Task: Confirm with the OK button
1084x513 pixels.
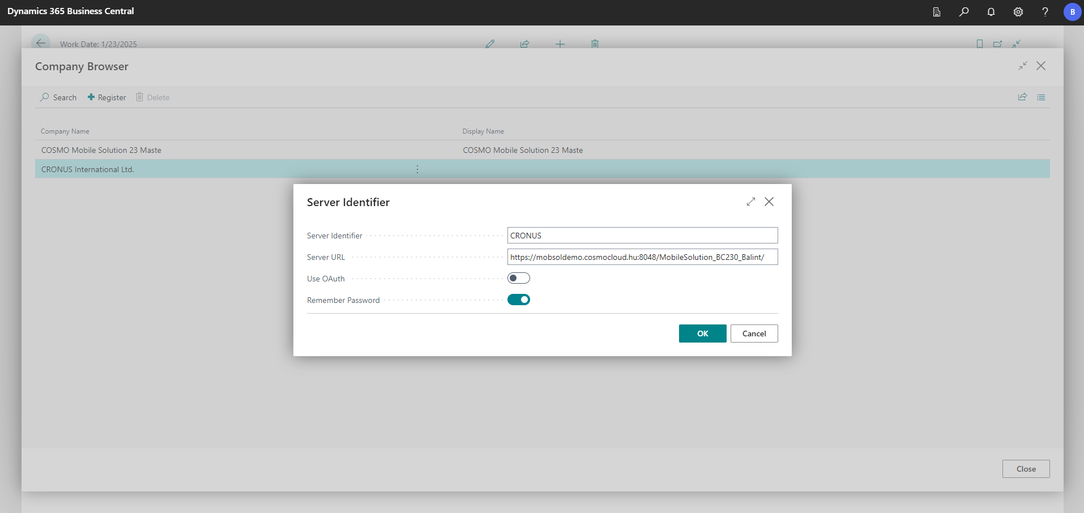Action: [x=702, y=334]
